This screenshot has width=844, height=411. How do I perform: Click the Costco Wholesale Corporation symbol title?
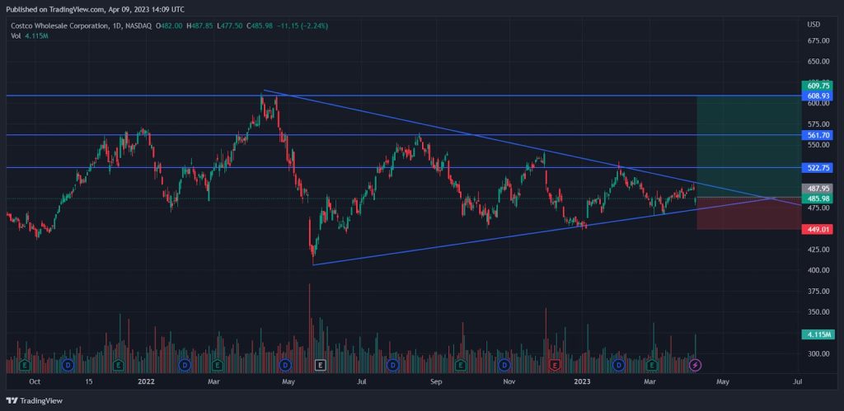click(59, 26)
